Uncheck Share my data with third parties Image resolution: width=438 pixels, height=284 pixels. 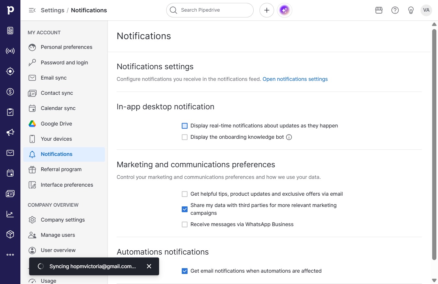click(x=185, y=209)
